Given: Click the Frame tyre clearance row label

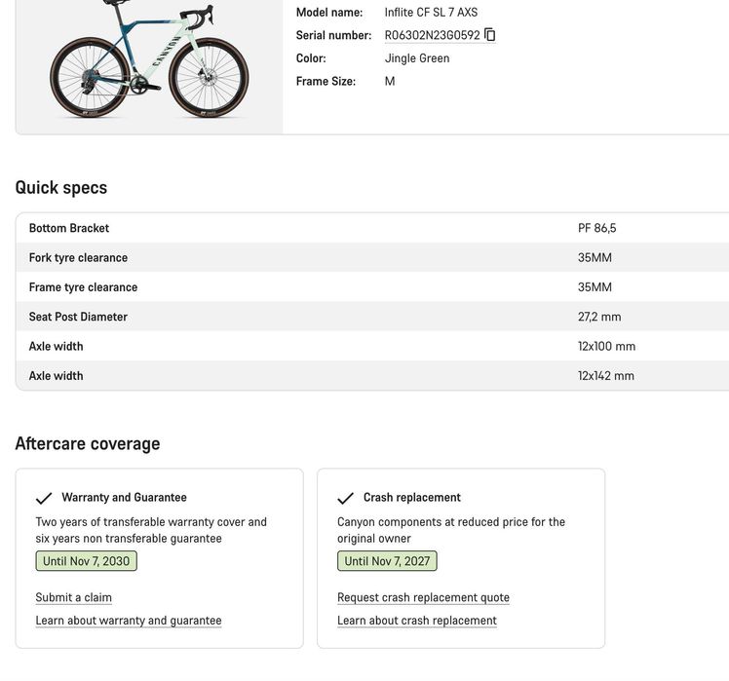Looking at the screenshot, I should (x=83, y=287).
